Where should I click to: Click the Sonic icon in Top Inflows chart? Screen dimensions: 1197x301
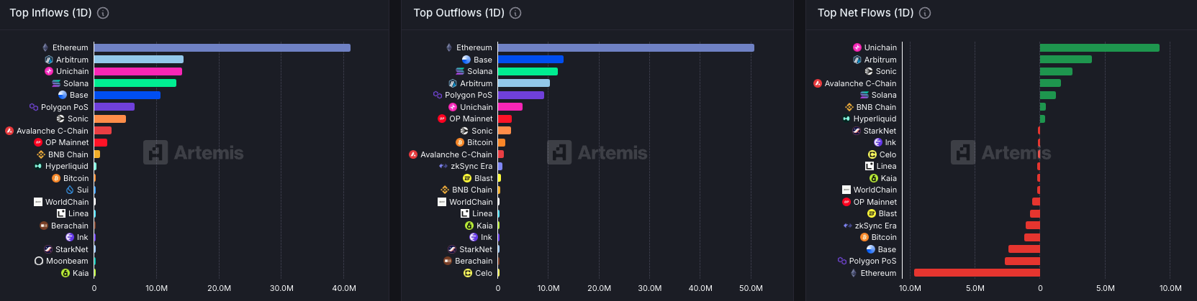[x=60, y=119]
